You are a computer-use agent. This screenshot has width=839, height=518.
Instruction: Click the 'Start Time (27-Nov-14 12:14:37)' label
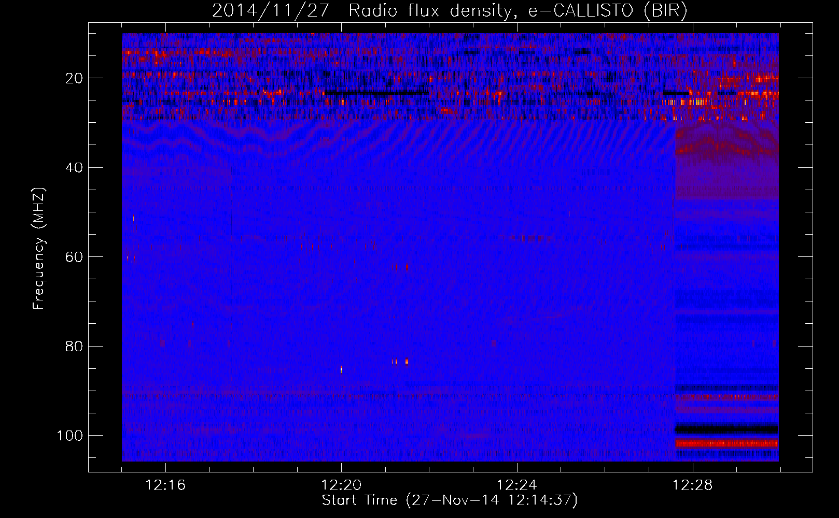click(450, 500)
